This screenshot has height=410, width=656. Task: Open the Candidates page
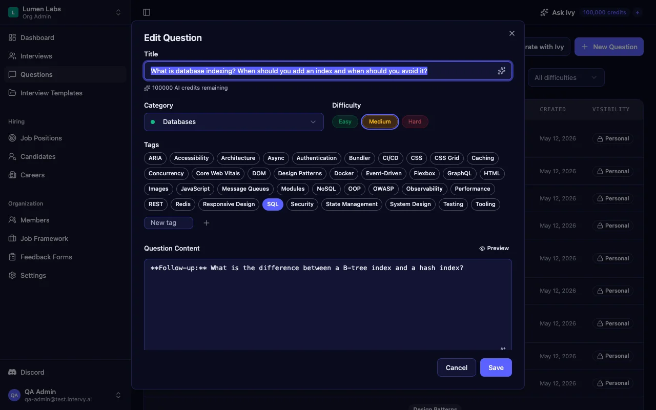tap(65, 156)
